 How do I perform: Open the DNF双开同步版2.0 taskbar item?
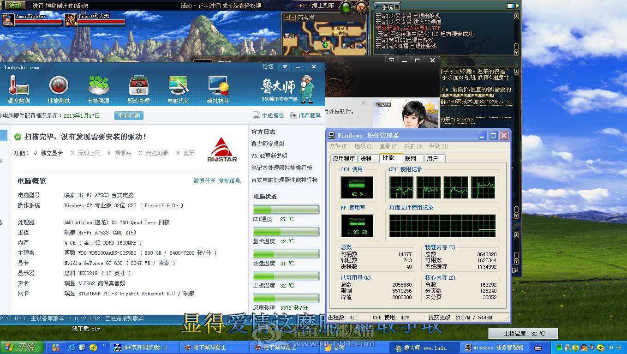[143, 348]
